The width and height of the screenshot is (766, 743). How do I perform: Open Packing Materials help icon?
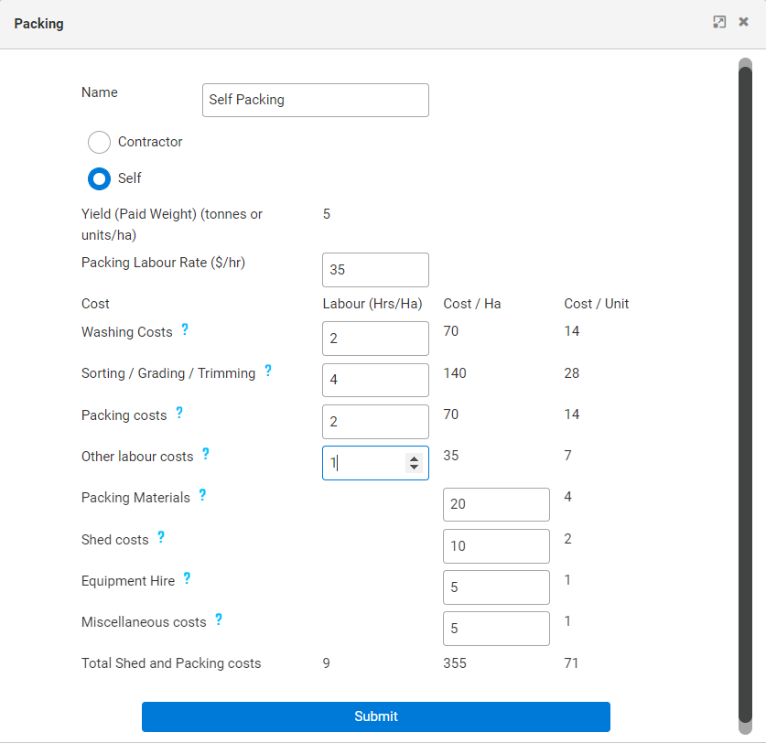tap(202, 495)
